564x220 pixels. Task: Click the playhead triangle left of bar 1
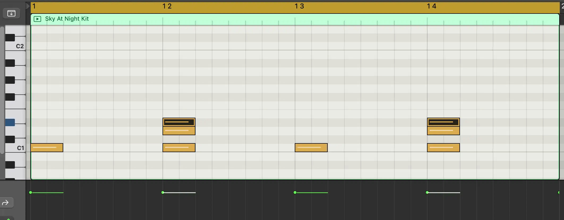tap(28, 6)
